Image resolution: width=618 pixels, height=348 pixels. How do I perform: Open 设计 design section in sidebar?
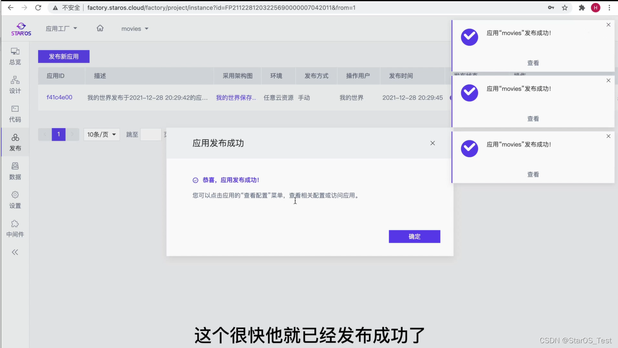[15, 85]
